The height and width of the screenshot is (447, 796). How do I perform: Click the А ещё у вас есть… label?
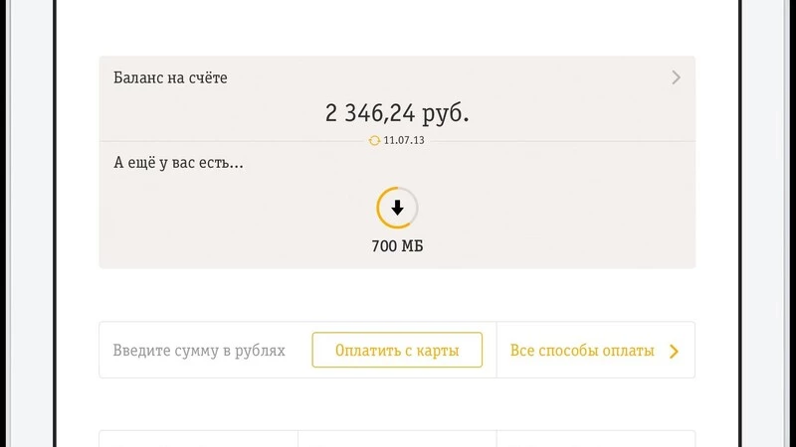[x=178, y=162]
